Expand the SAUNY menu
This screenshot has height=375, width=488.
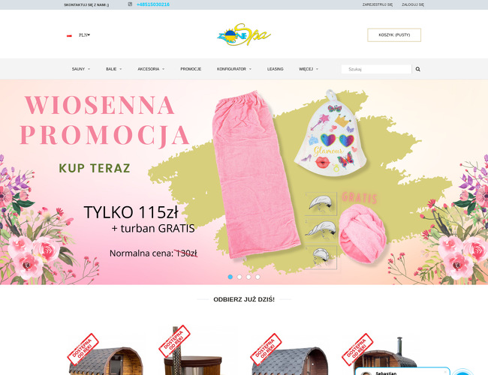coord(81,69)
